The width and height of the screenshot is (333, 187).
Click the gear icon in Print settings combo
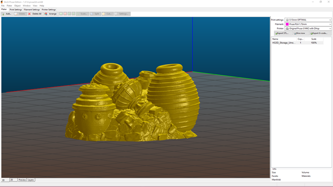[x=287, y=20]
